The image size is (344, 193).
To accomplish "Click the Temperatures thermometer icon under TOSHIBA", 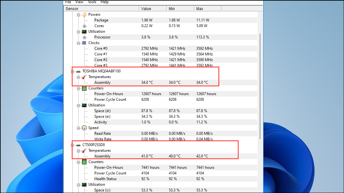I will 84,77.
